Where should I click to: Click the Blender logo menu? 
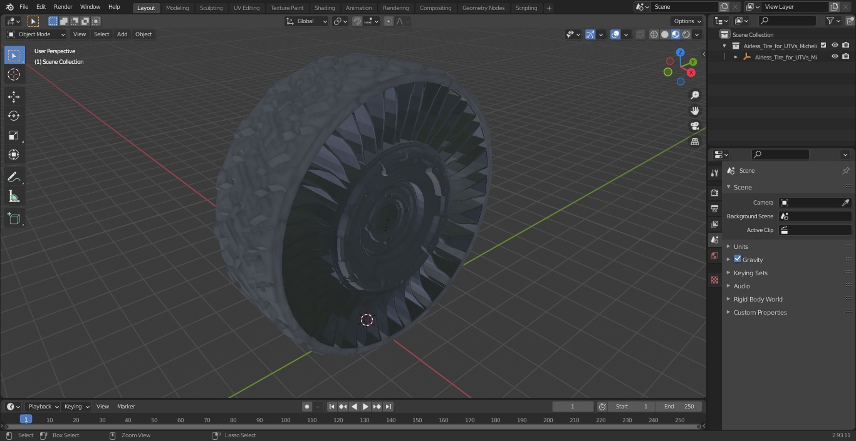click(x=9, y=7)
